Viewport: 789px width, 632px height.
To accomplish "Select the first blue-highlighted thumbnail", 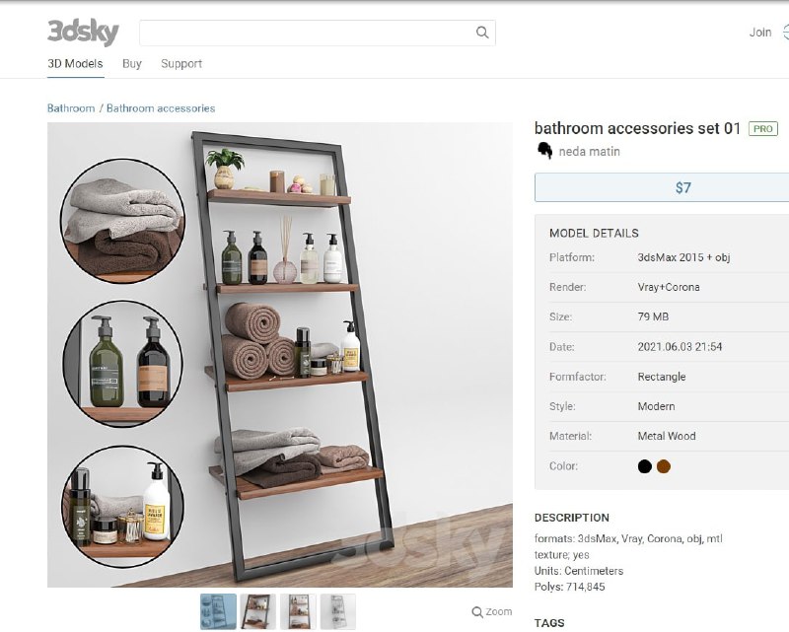I will (218, 611).
